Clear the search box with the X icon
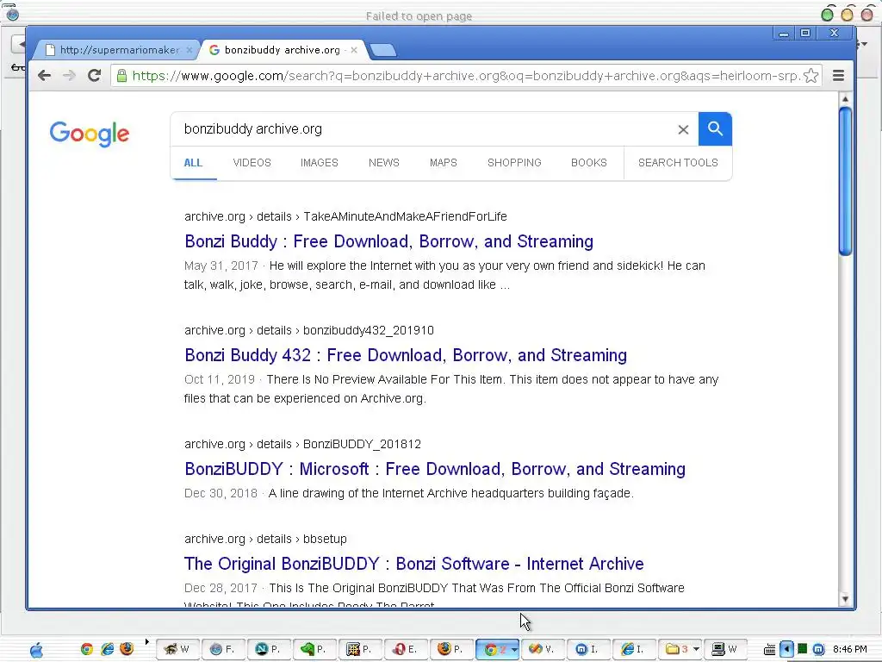Image resolution: width=882 pixels, height=662 pixels. coord(683,129)
